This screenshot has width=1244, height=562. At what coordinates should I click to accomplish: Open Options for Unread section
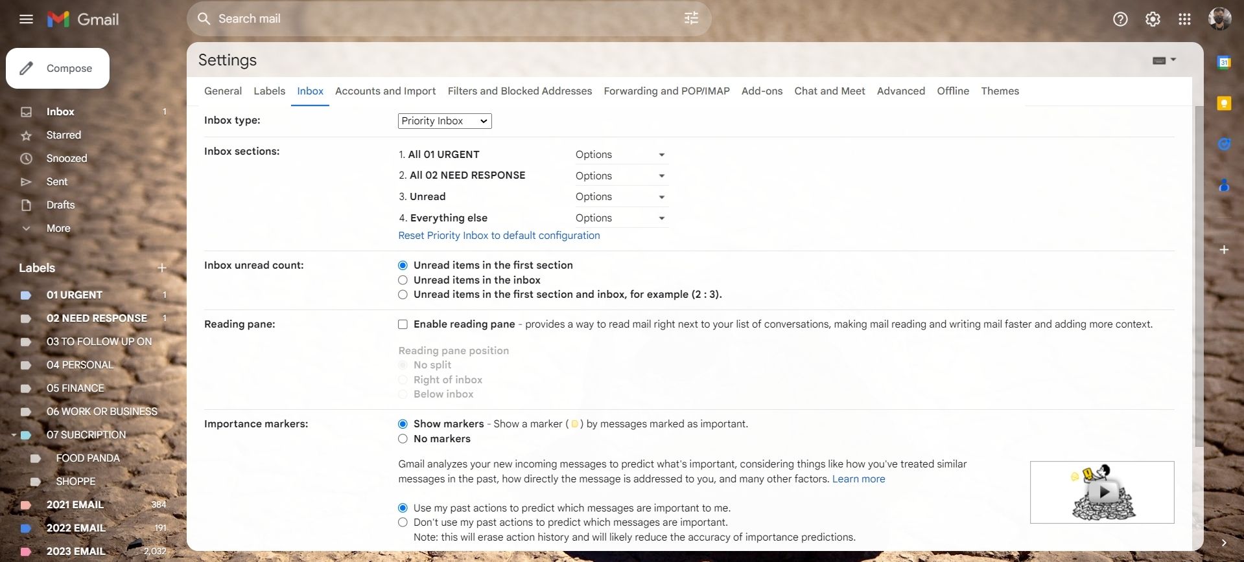pyautogui.click(x=620, y=197)
